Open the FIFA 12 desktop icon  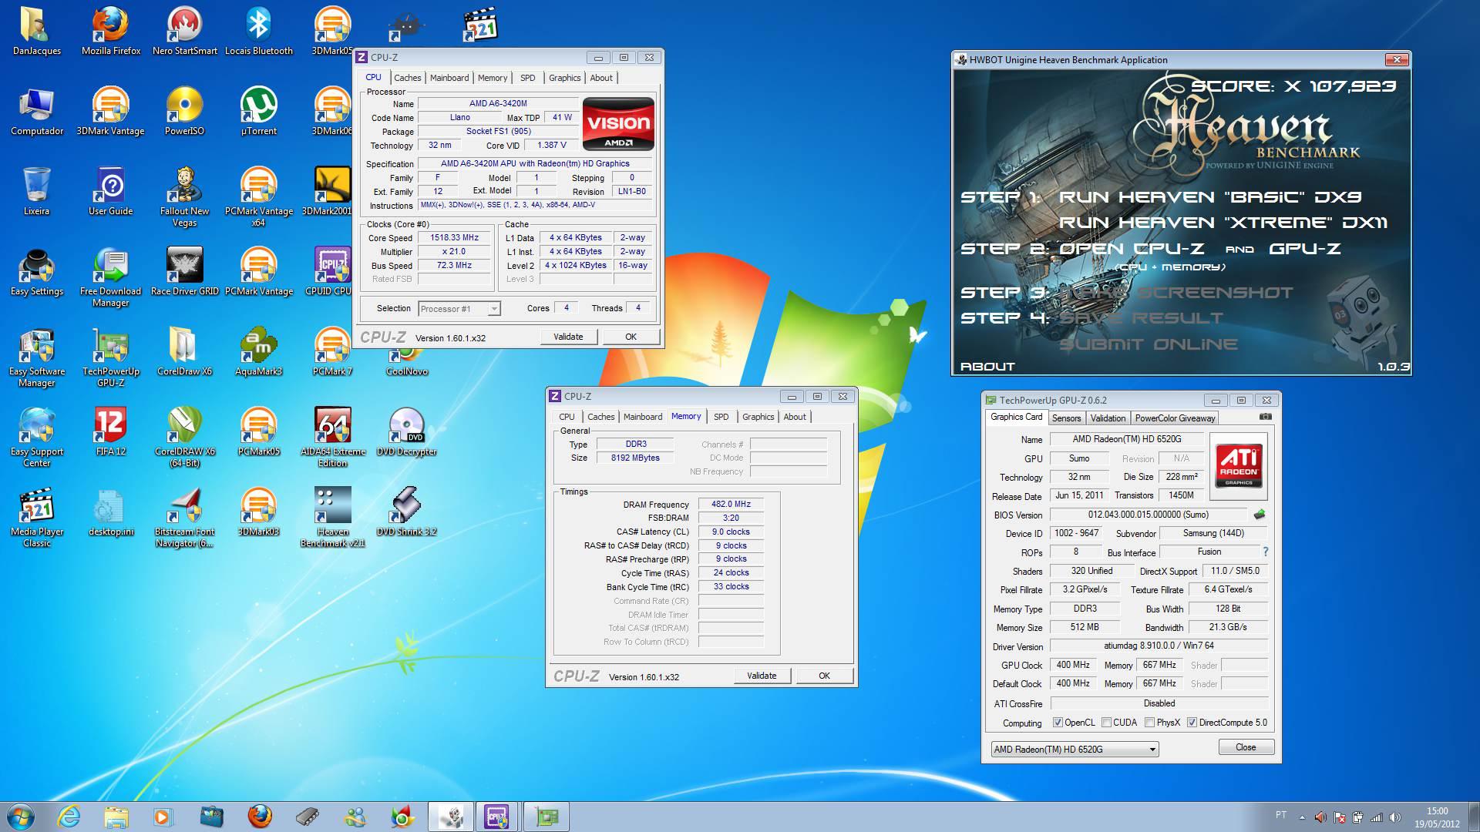click(x=111, y=431)
